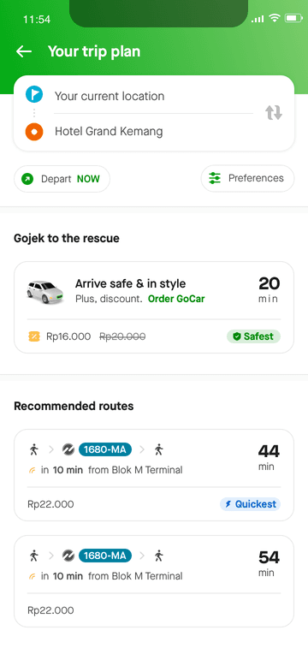
Task: Tap the blue flag origin icon
Action: click(x=34, y=94)
